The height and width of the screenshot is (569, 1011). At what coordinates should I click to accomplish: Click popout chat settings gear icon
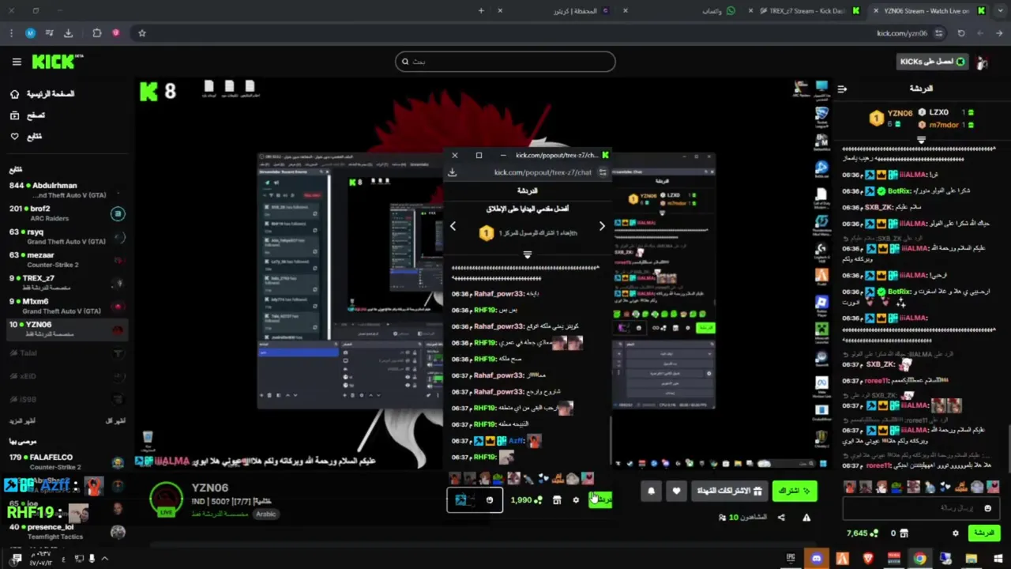[x=576, y=499]
